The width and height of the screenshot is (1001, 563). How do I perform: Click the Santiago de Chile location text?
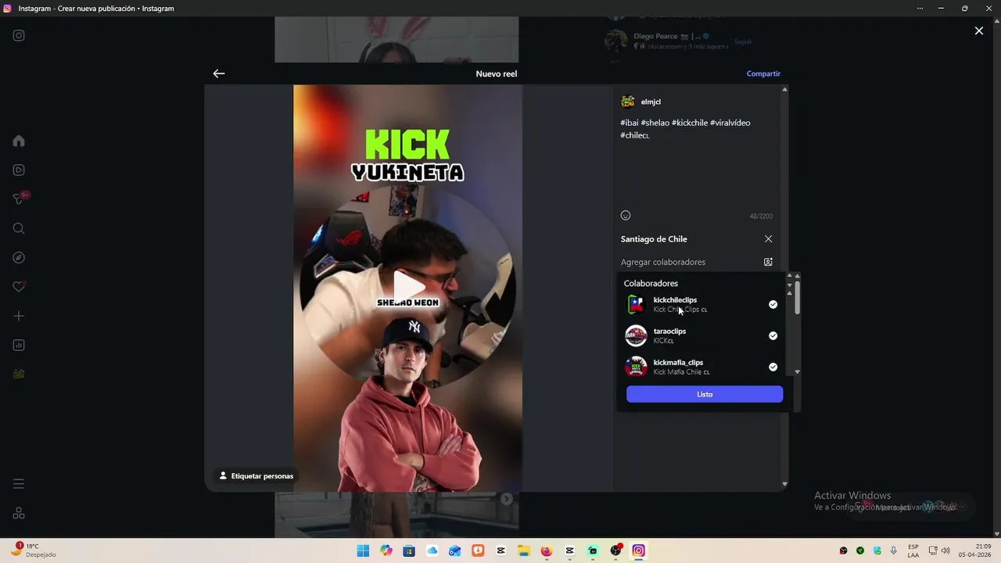654,239
